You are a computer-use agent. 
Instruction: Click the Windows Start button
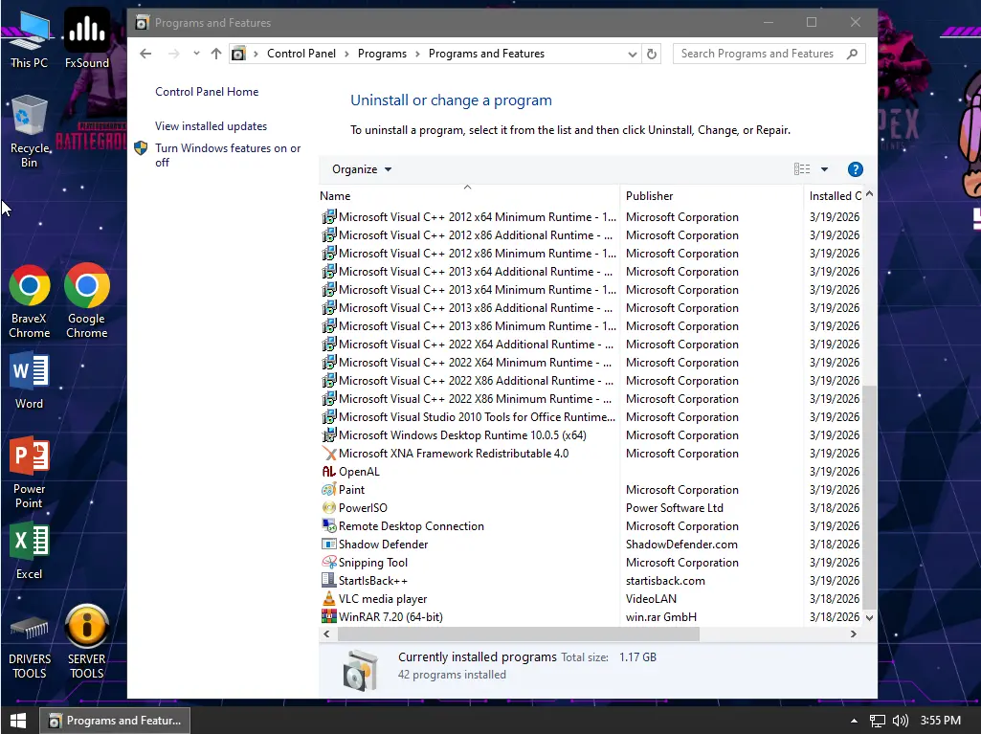click(x=18, y=721)
